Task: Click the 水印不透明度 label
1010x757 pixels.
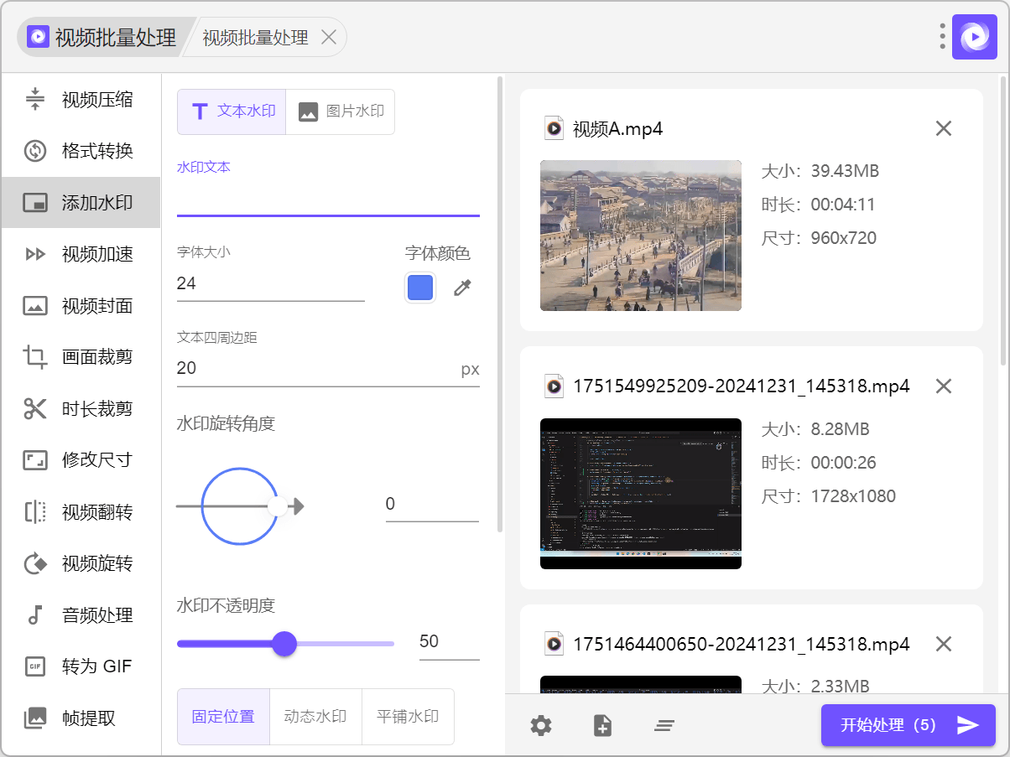Action: (226, 605)
